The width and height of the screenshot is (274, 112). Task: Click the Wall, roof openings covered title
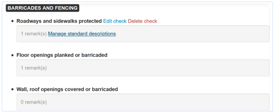pos(67,89)
